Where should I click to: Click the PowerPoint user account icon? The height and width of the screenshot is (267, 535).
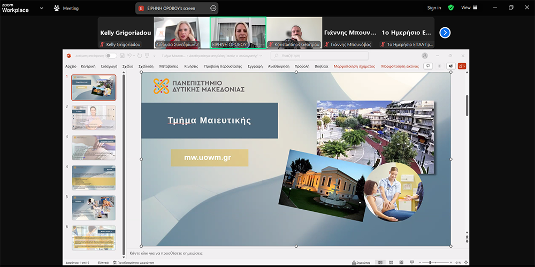tap(425, 55)
